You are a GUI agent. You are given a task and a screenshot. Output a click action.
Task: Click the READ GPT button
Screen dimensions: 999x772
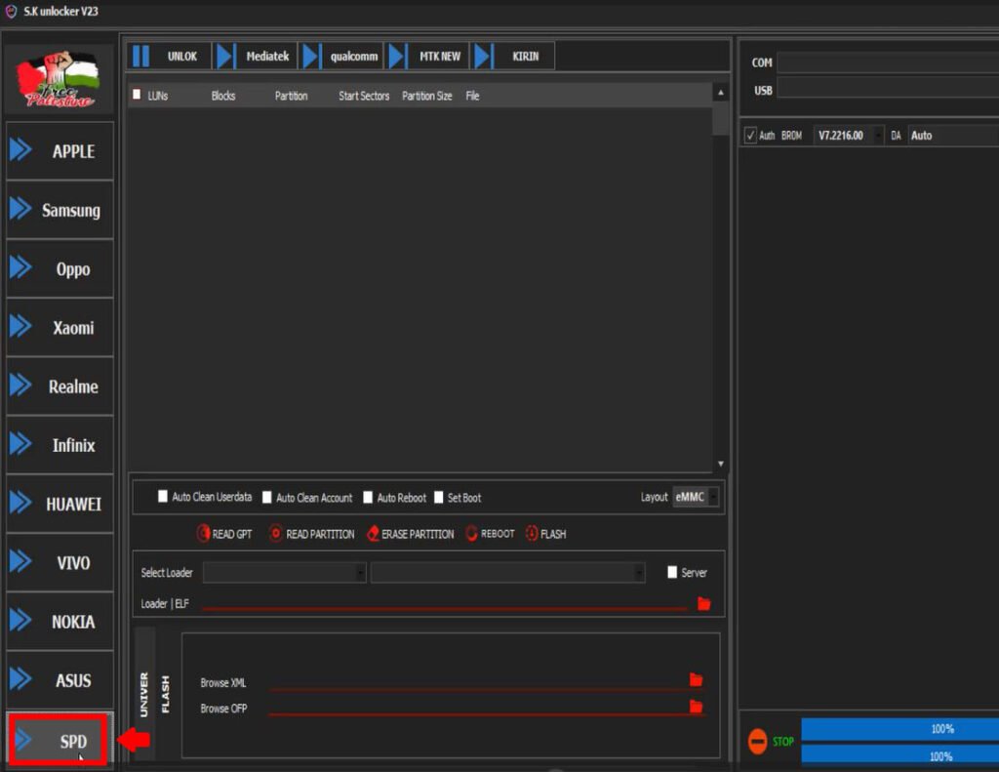coord(224,534)
